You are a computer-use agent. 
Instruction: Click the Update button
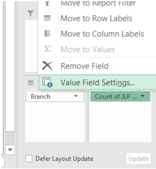139,158
